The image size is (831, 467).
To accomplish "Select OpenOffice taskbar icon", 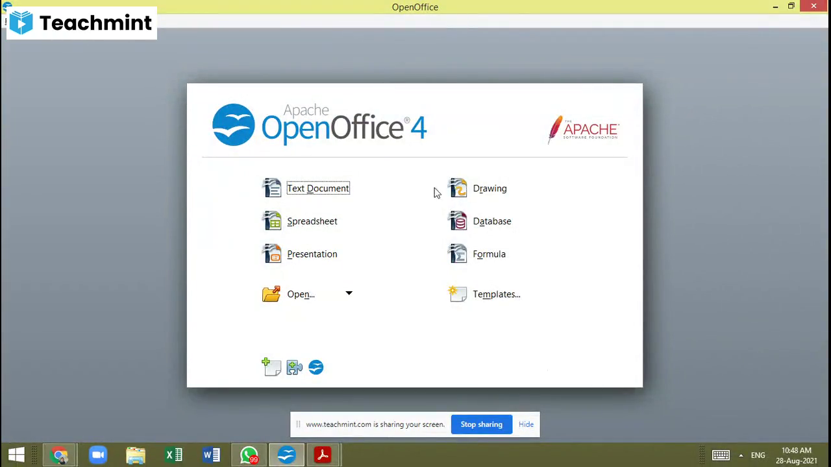I will pyautogui.click(x=286, y=455).
